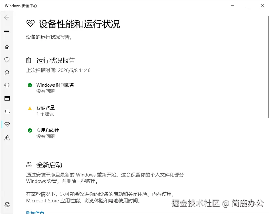Image resolution: width=270 pixels, height=214 pixels.
Task: Click the 1 个建议 text under 存储容量
Action: (x=45, y=114)
